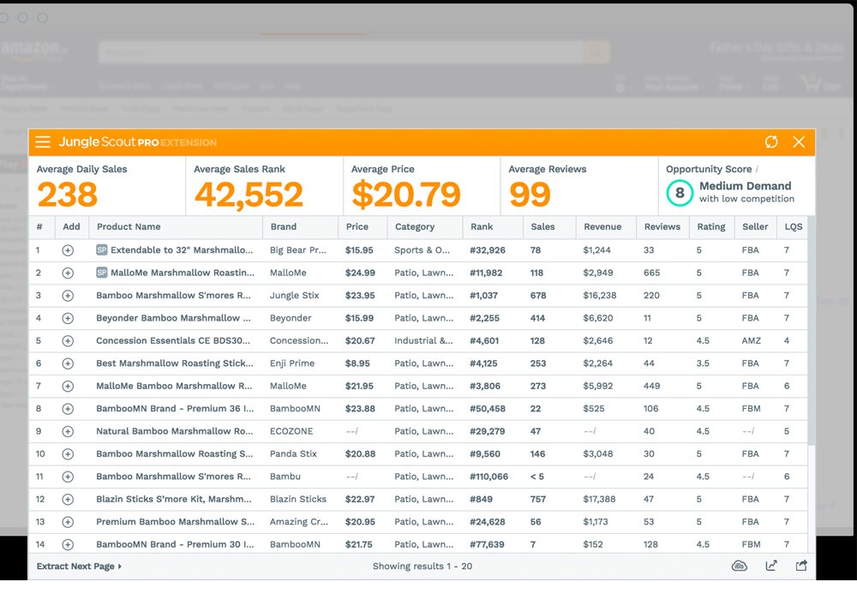Screen dimensions: 857x600
Task: Add the Enji Prime roasting stick product
Action: (x=68, y=363)
